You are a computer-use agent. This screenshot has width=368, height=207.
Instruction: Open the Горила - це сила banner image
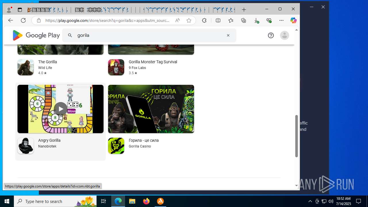[x=151, y=109]
